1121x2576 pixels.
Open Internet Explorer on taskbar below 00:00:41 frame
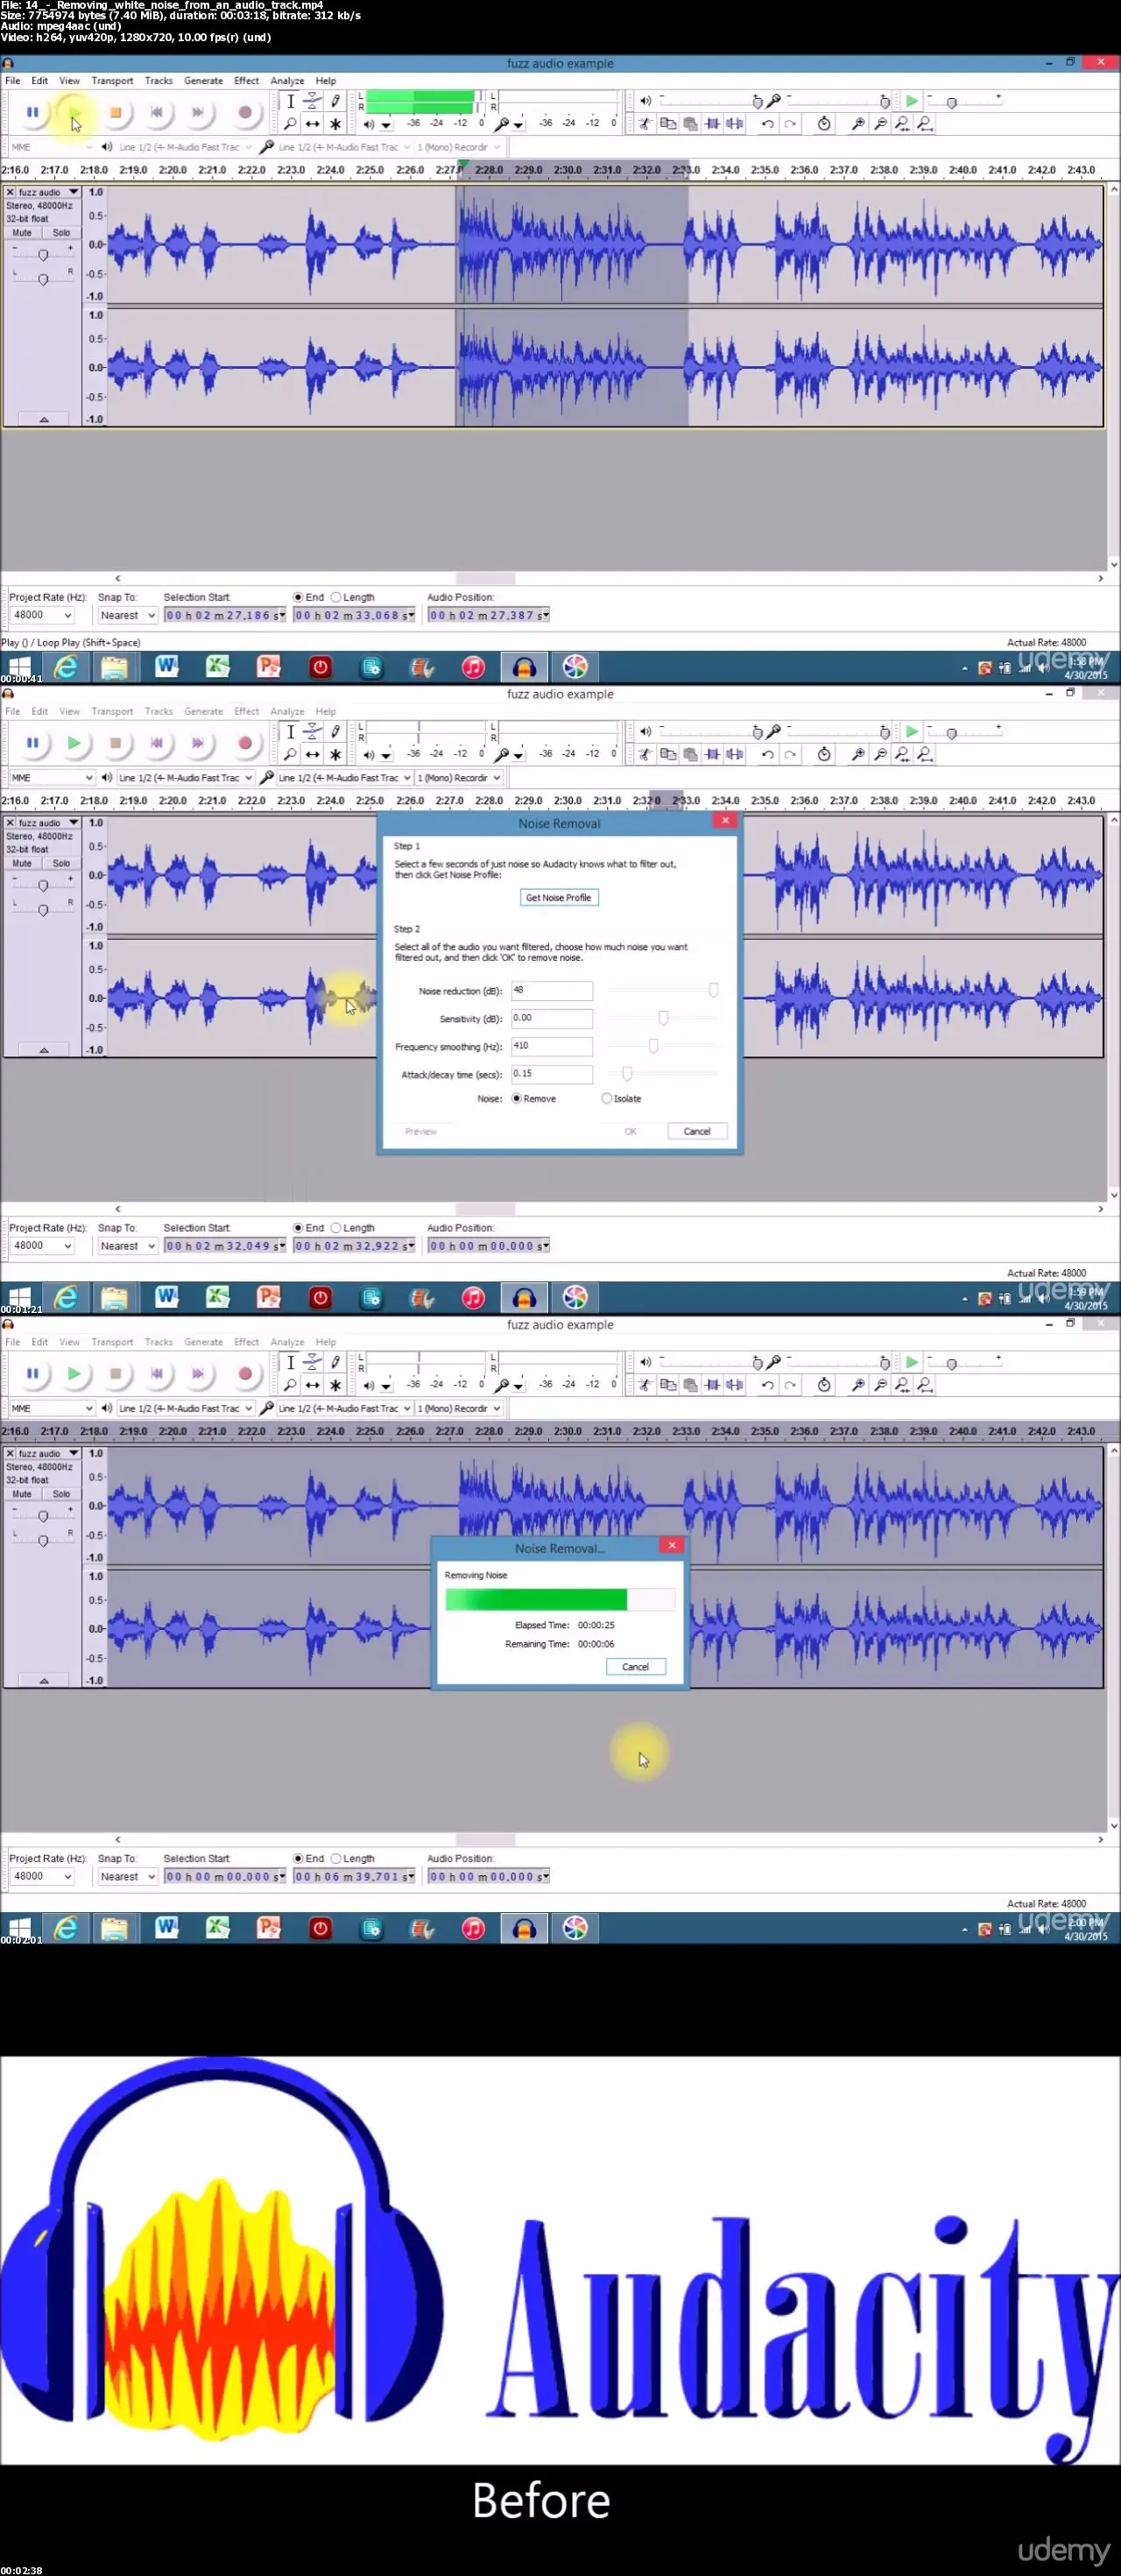(65, 667)
